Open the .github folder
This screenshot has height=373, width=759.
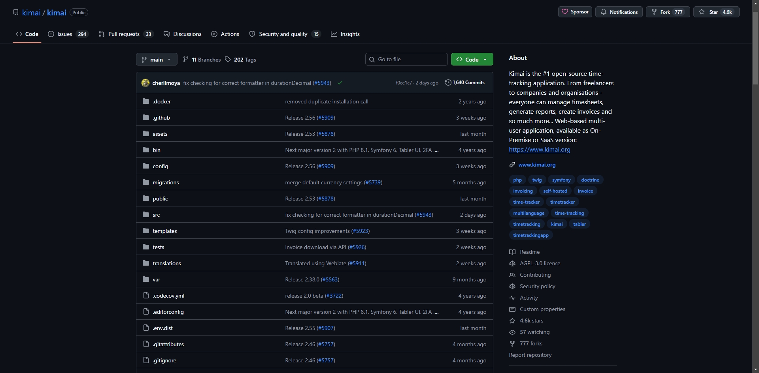pyautogui.click(x=161, y=118)
